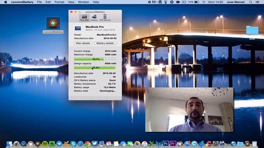Open Twitter from the dock

[x=94, y=143]
